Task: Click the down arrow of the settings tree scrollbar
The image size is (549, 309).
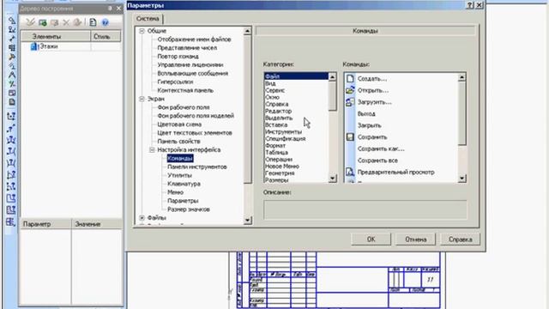Action: 247,220
